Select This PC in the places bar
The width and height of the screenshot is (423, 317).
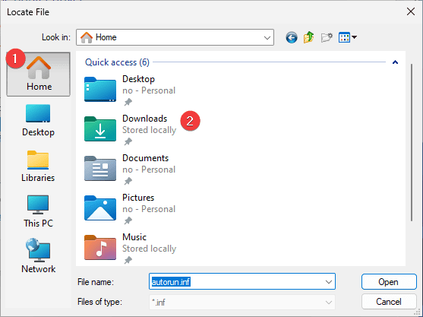(x=38, y=211)
